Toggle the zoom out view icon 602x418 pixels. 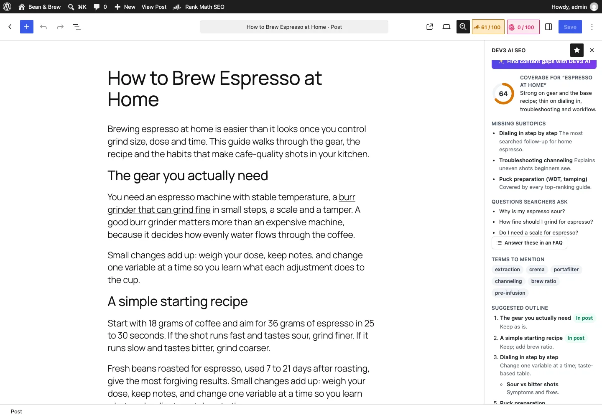463,27
